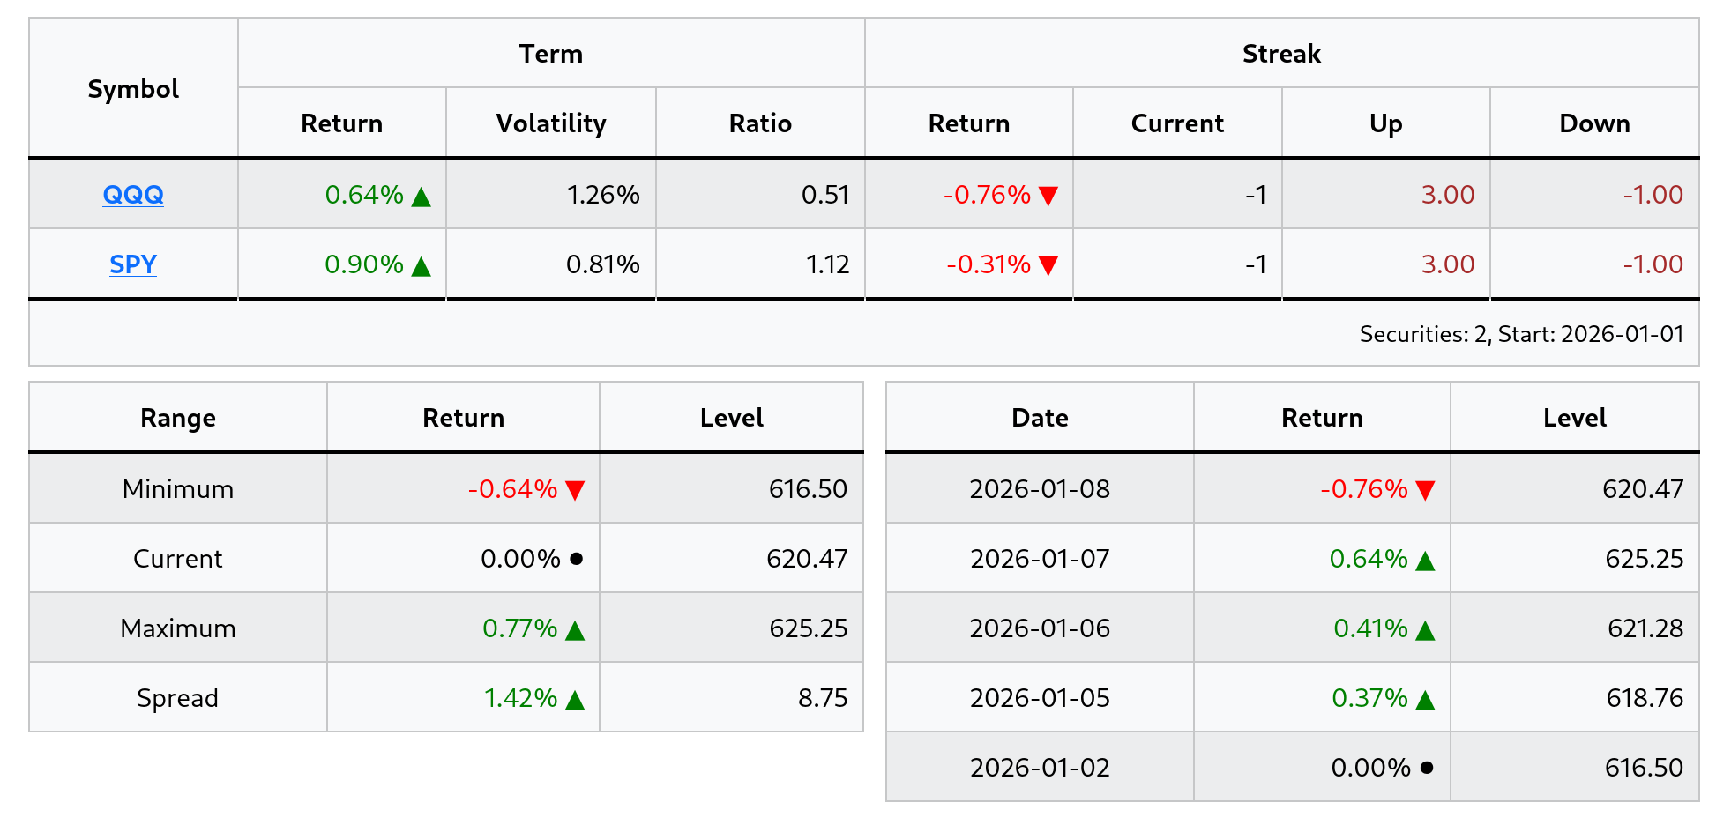Click the red down arrow beside SPY -0.31%
Screen dimensions: 1716x825
click(x=1048, y=265)
